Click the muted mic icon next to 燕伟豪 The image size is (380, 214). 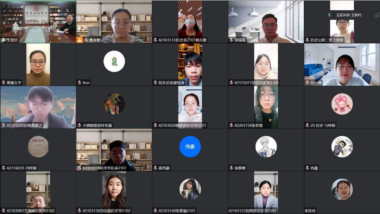tap(155, 168)
